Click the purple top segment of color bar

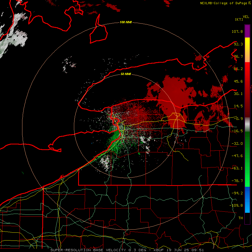(x=247, y=31)
